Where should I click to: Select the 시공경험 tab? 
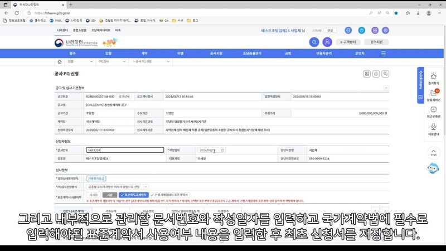[x=148, y=211]
